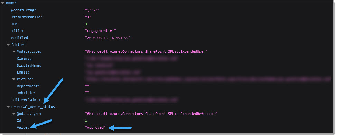Select the Modified timestamp value
Image resolution: width=337 pixels, height=137 pixels.
pyautogui.click(x=108, y=38)
